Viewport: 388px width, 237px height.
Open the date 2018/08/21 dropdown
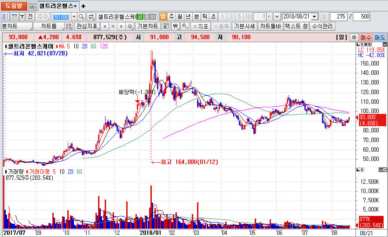(315, 16)
